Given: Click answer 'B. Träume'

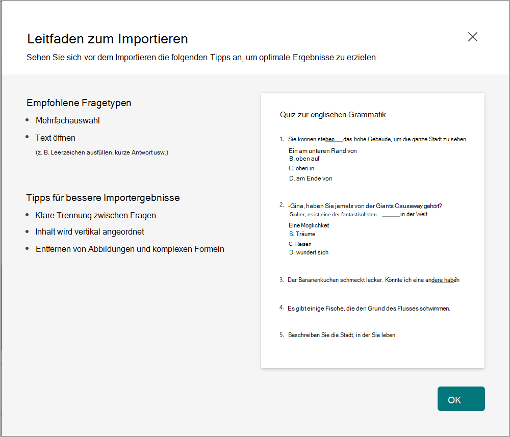Looking at the screenshot, I should pos(302,234).
